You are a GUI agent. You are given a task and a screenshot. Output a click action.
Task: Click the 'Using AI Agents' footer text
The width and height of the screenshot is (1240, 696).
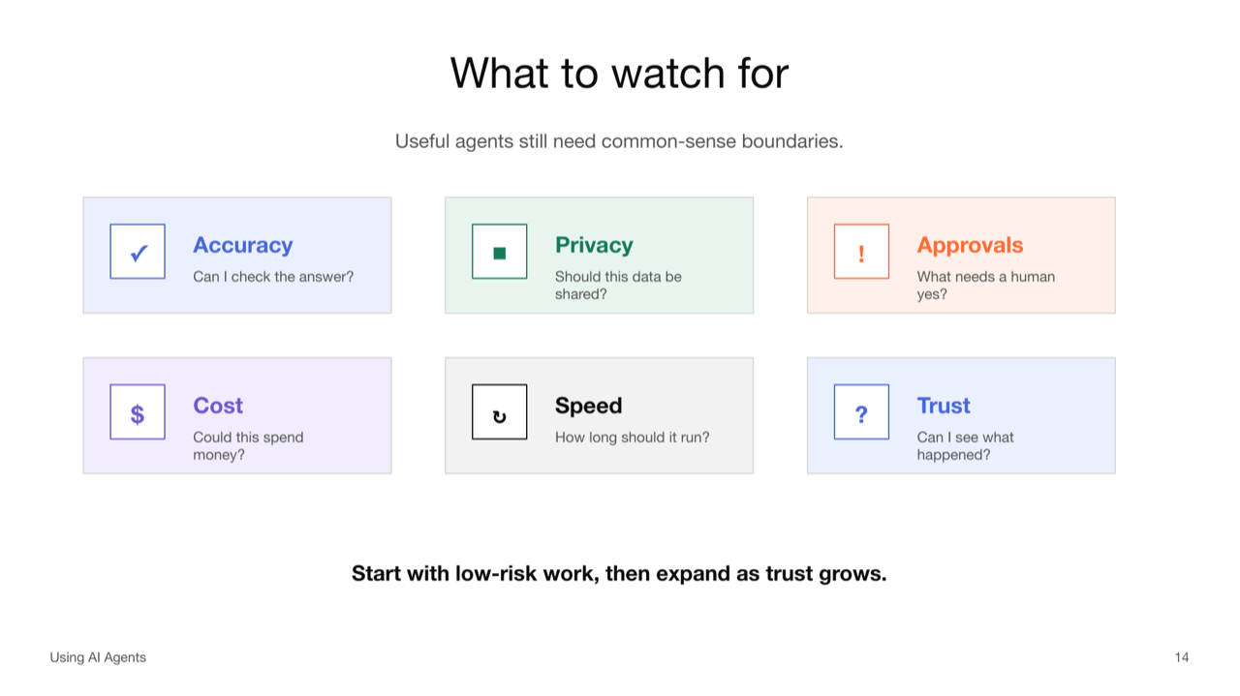coord(98,657)
